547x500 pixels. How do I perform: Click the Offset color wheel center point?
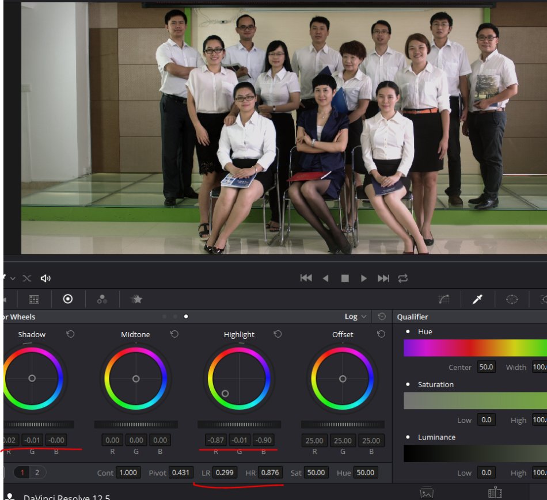(x=343, y=379)
